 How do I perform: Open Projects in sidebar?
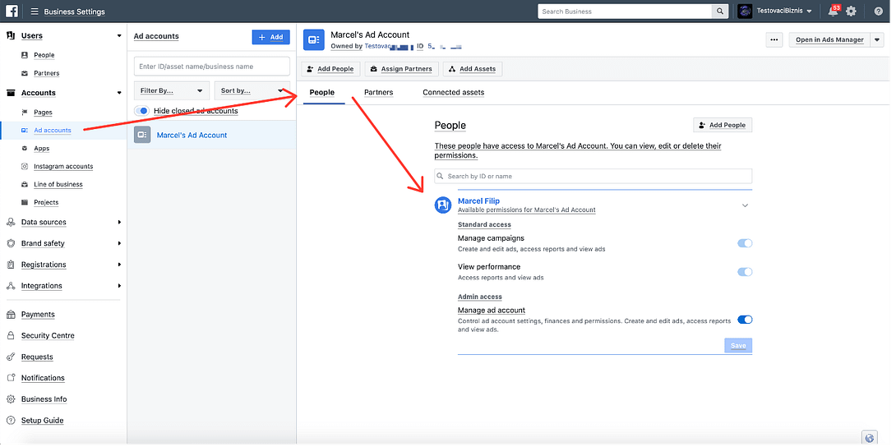pos(46,203)
